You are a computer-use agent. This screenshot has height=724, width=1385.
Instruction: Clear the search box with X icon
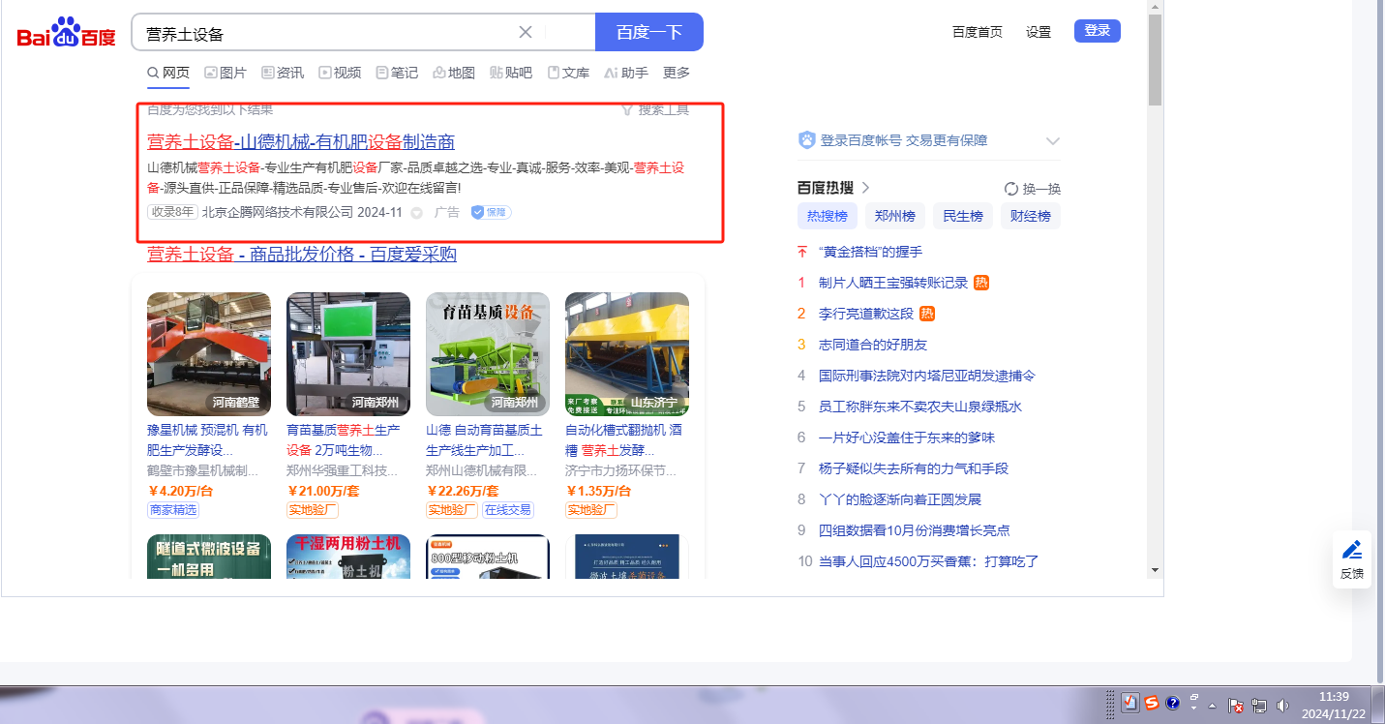click(526, 32)
